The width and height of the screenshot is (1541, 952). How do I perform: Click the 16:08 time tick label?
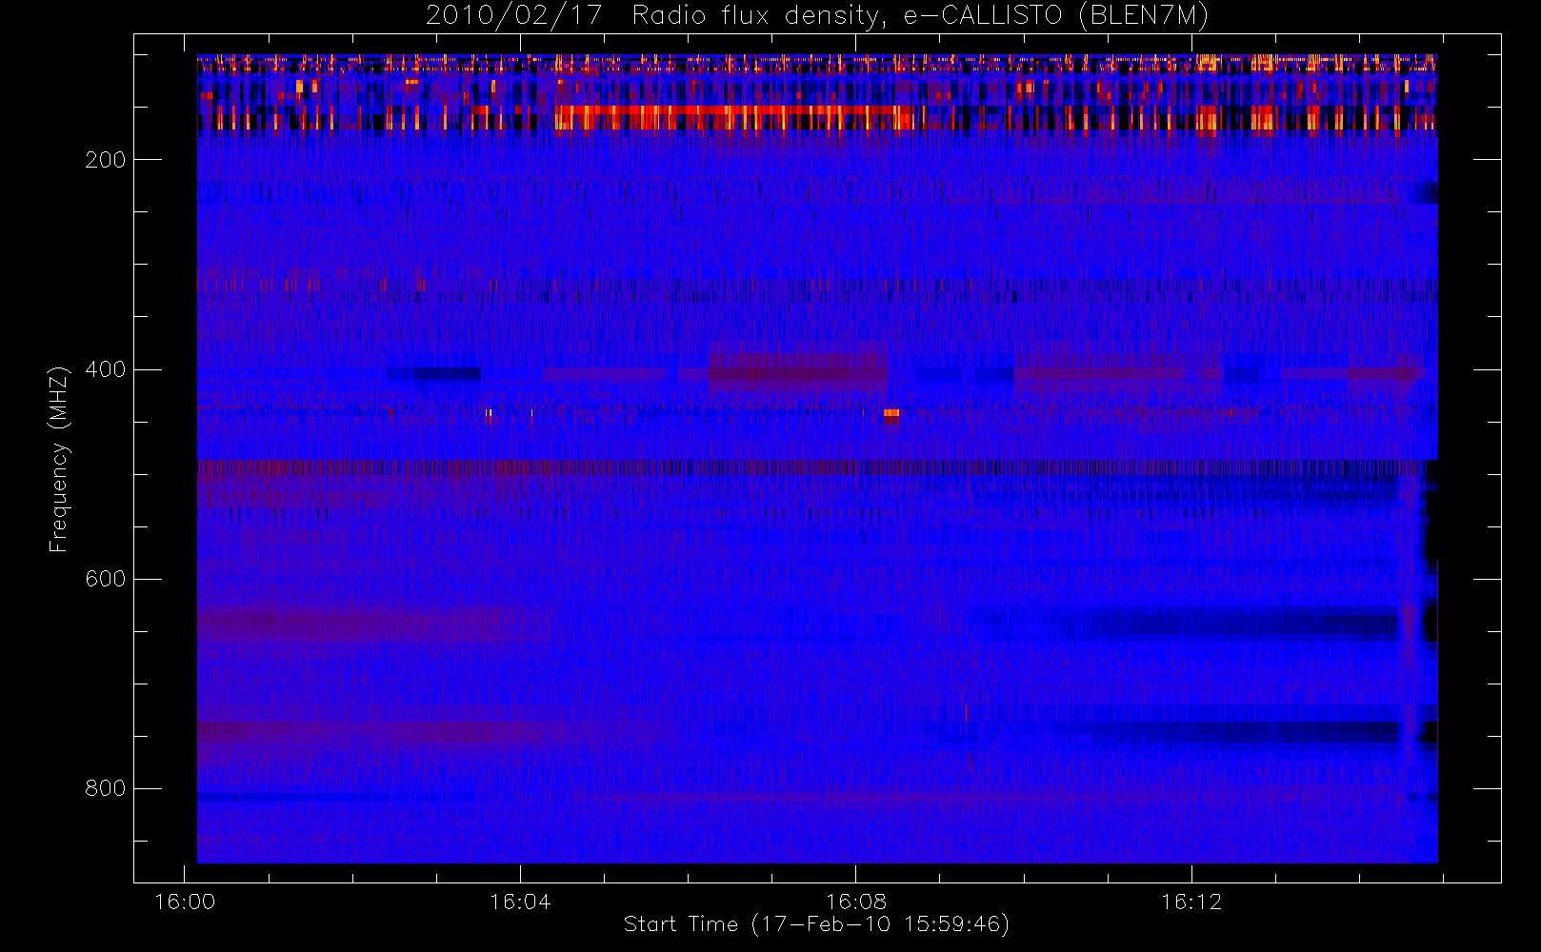(855, 902)
